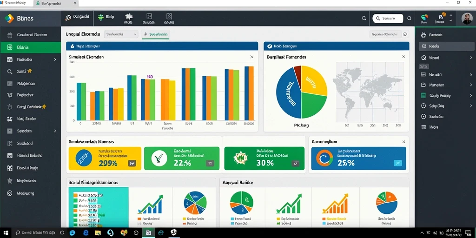Switch to the green underlined tab near title

point(156,34)
